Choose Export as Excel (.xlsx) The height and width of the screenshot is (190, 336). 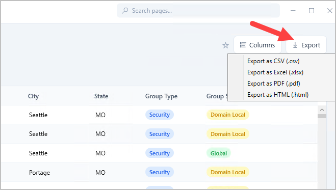275,72
